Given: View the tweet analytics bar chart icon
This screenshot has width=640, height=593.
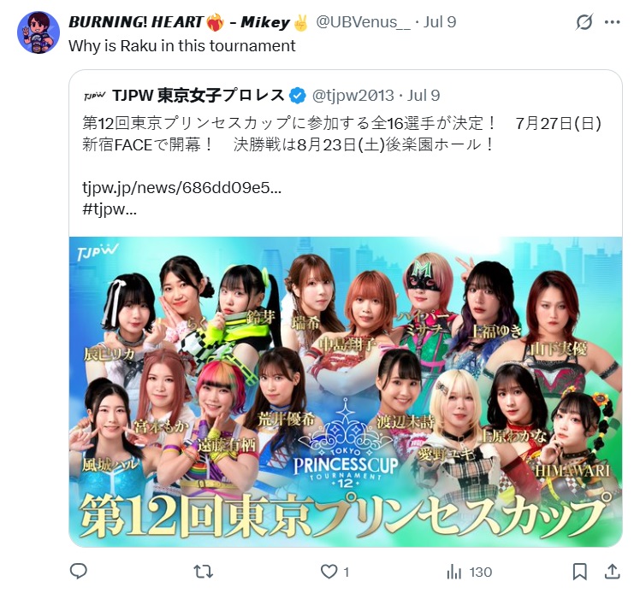Looking at the screenshot, I should pos(454,572).
